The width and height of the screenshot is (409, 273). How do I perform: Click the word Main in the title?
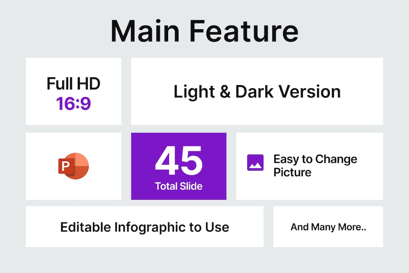[x=145, y=31]
